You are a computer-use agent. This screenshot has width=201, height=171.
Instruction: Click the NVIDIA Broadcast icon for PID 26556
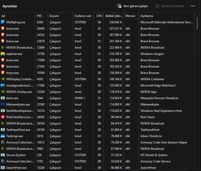3,123
